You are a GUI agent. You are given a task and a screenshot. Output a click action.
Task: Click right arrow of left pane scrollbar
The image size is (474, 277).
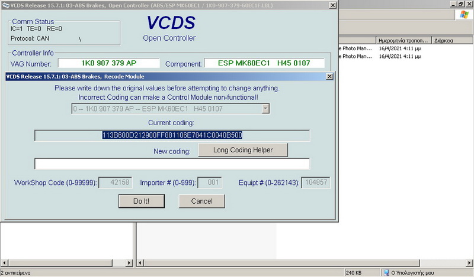tap(129, 263)
